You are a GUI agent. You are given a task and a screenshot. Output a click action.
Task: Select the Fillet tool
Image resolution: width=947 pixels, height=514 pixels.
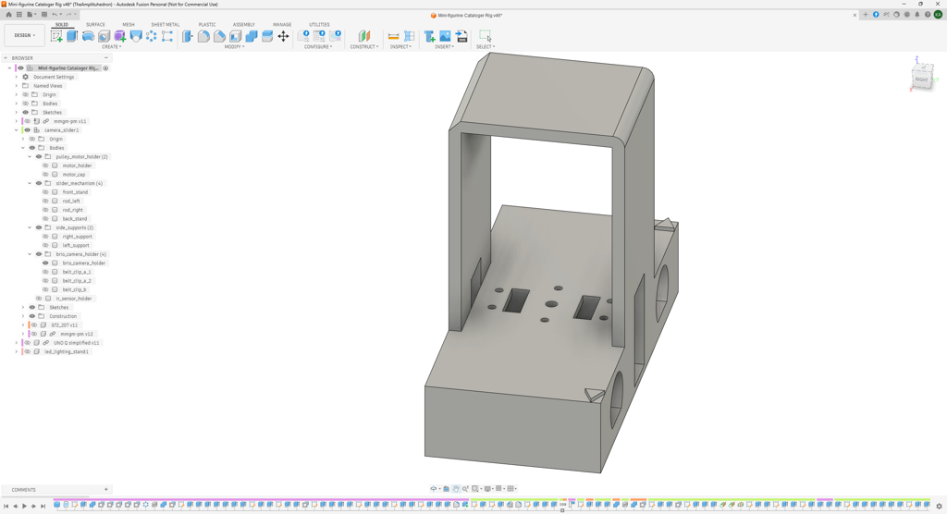tap(203, 36)
